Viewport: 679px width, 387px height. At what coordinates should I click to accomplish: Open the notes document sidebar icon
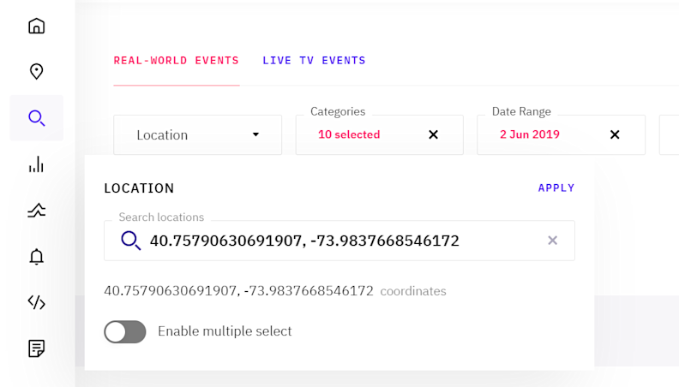[x=36, y=348]
